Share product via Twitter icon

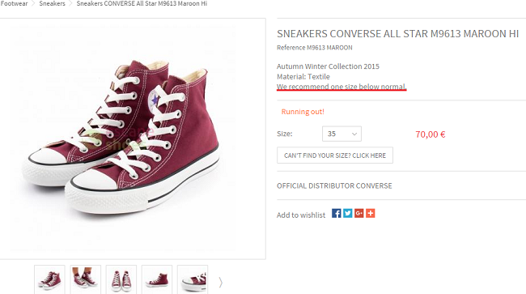pyautogui.click(x=347, y=213)
